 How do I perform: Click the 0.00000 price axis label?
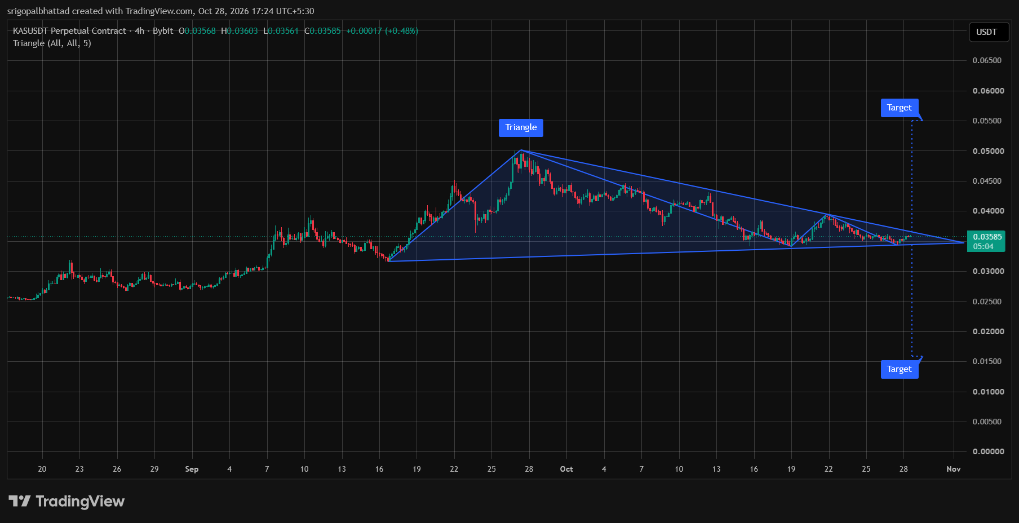[988, 451]
